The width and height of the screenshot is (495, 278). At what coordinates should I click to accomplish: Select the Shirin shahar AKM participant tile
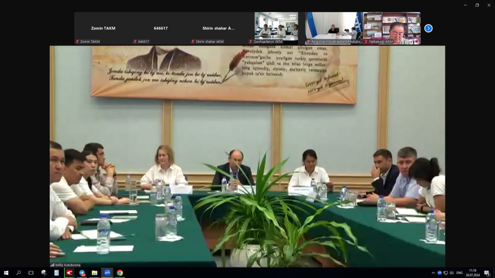(218, 28)
